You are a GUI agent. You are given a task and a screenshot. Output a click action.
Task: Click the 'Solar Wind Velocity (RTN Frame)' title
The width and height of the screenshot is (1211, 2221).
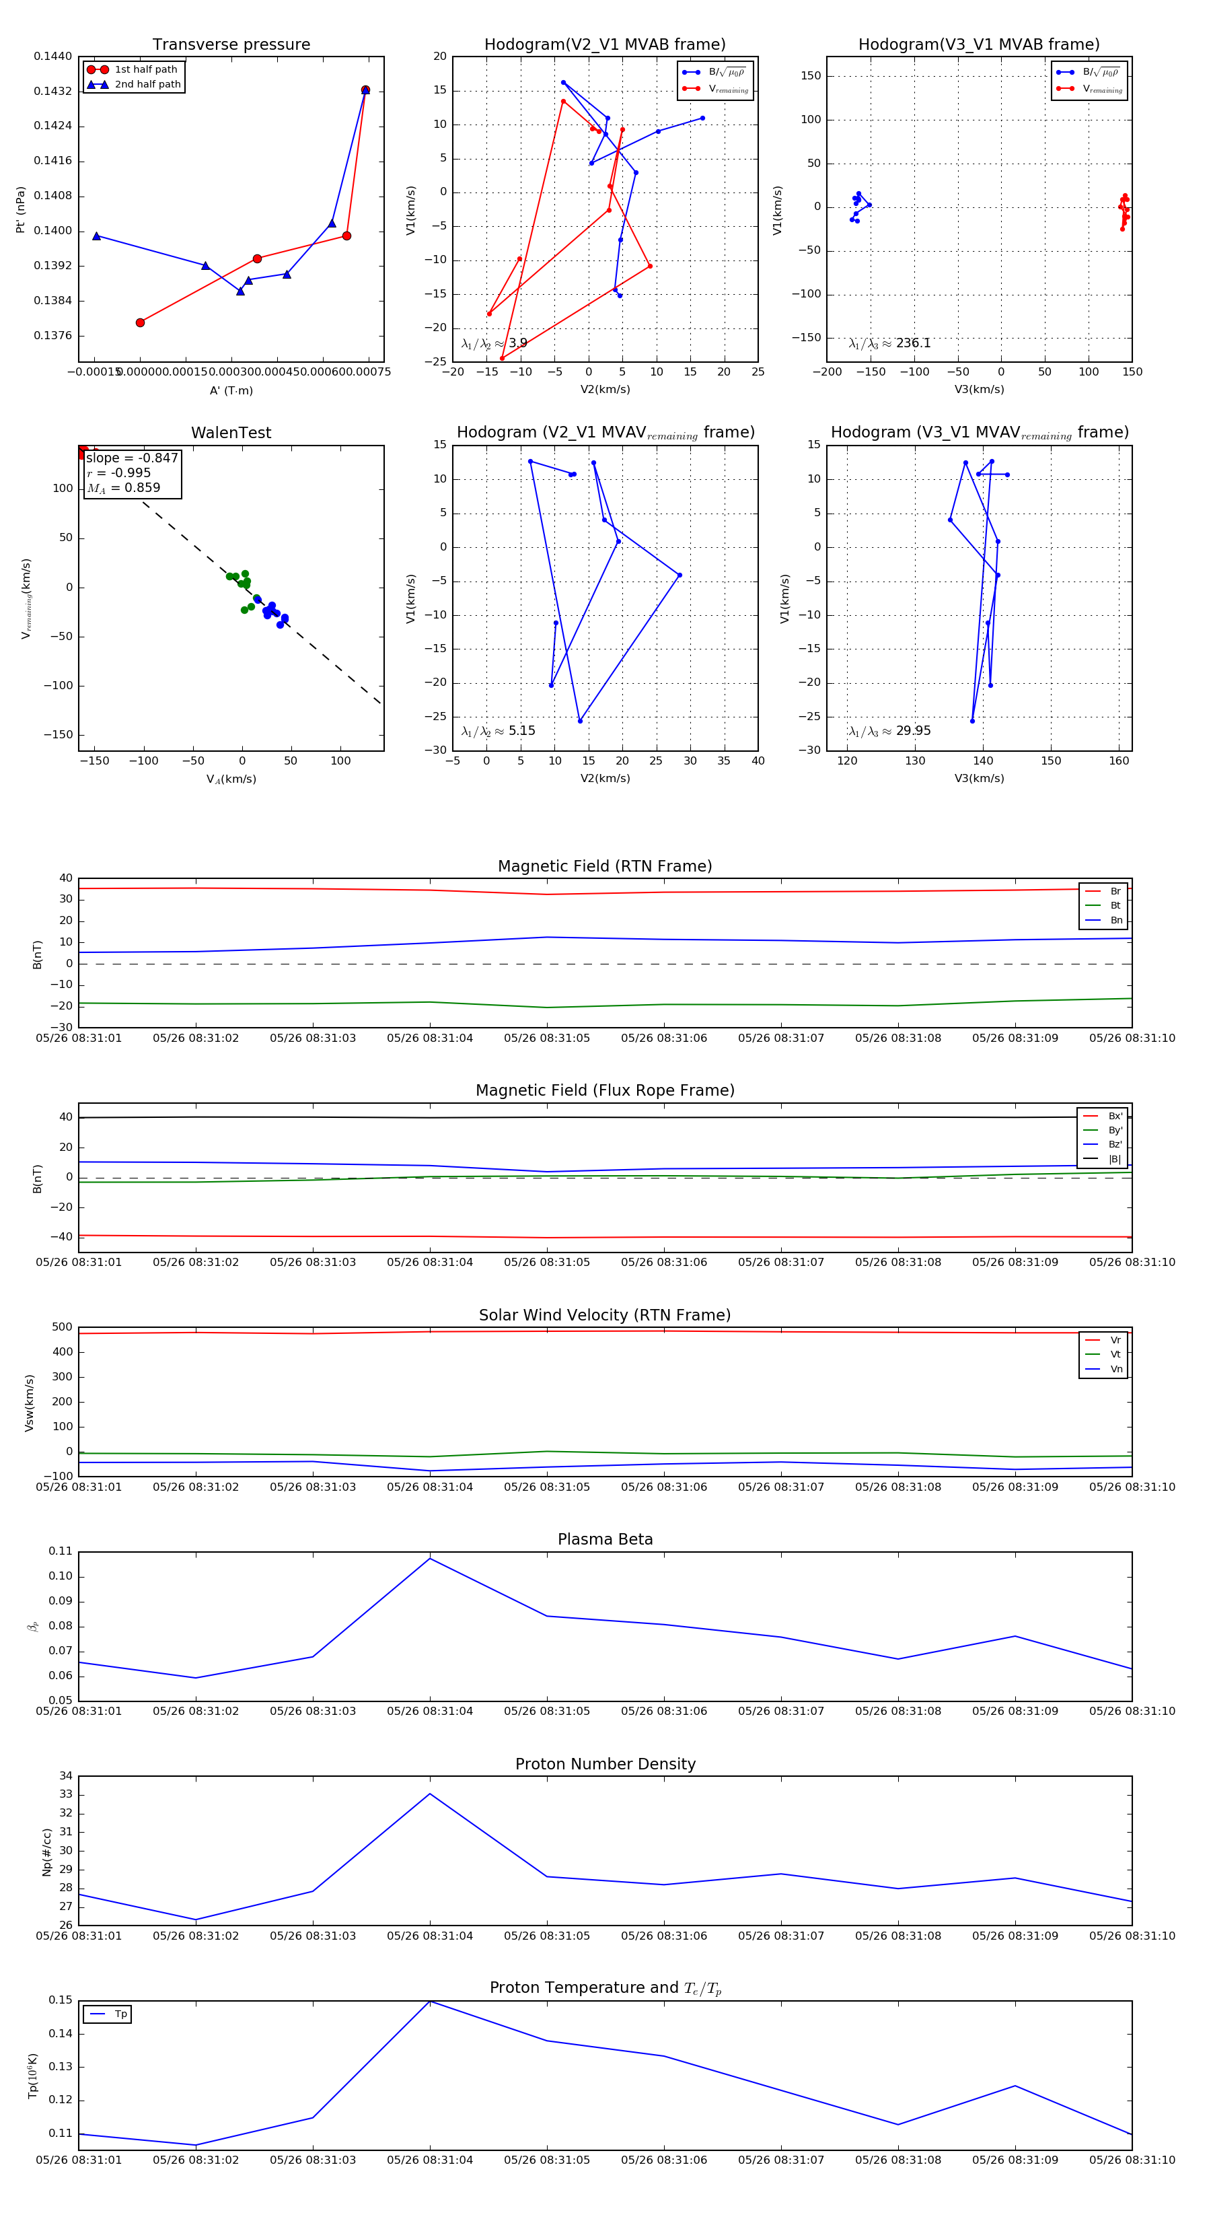pos(605,1315)
